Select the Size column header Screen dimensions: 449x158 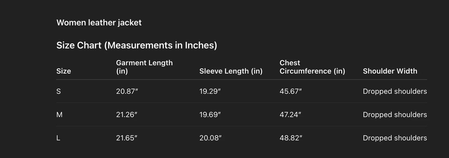(x=64, y=71)
